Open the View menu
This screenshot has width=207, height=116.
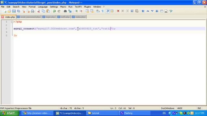[x=24, y=7]
